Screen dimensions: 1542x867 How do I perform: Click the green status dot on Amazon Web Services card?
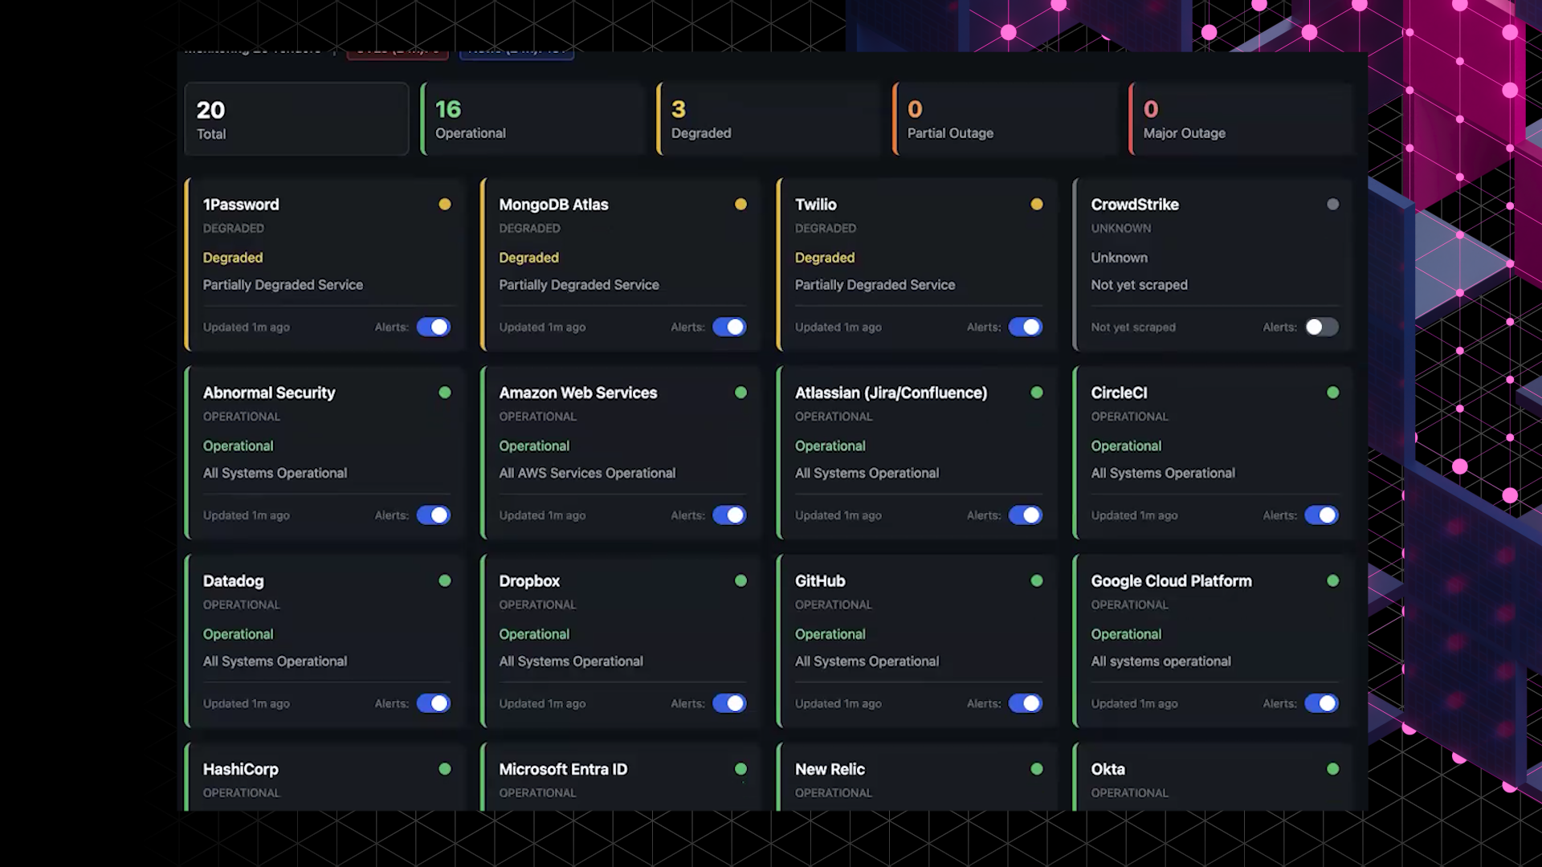pyautogui.click(x=740, y=393)
